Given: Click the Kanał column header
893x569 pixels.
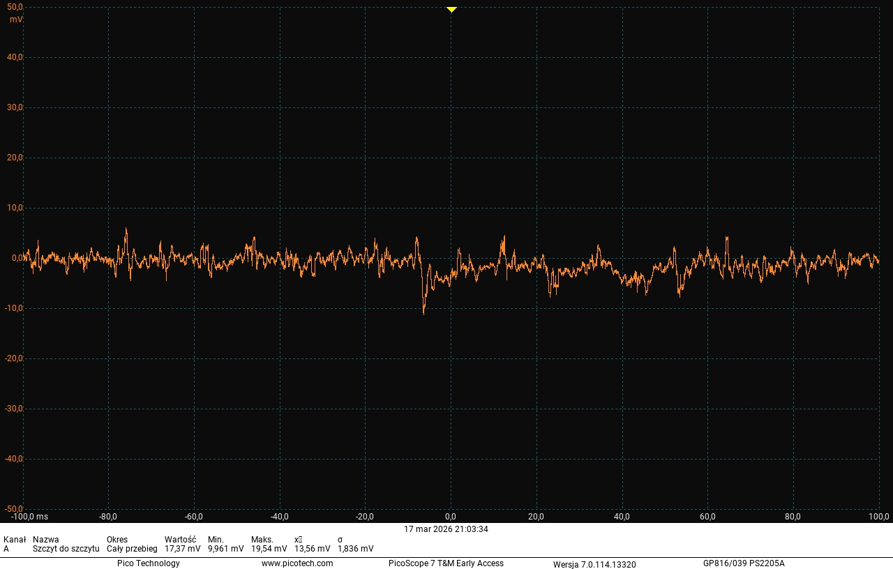Looking at the screenshot, I should tap(15, 540).
